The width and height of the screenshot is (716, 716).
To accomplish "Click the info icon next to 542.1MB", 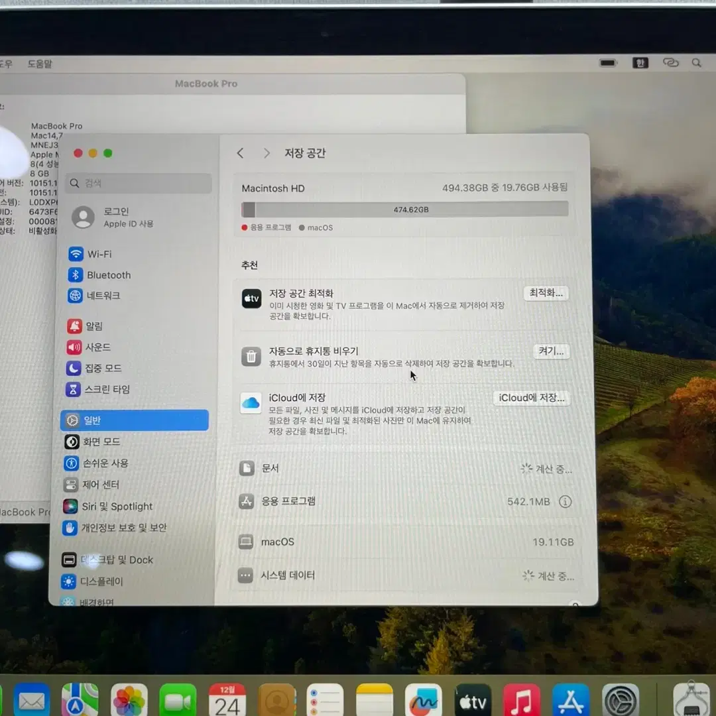I will pyautogui.click(x=566, y=502).
